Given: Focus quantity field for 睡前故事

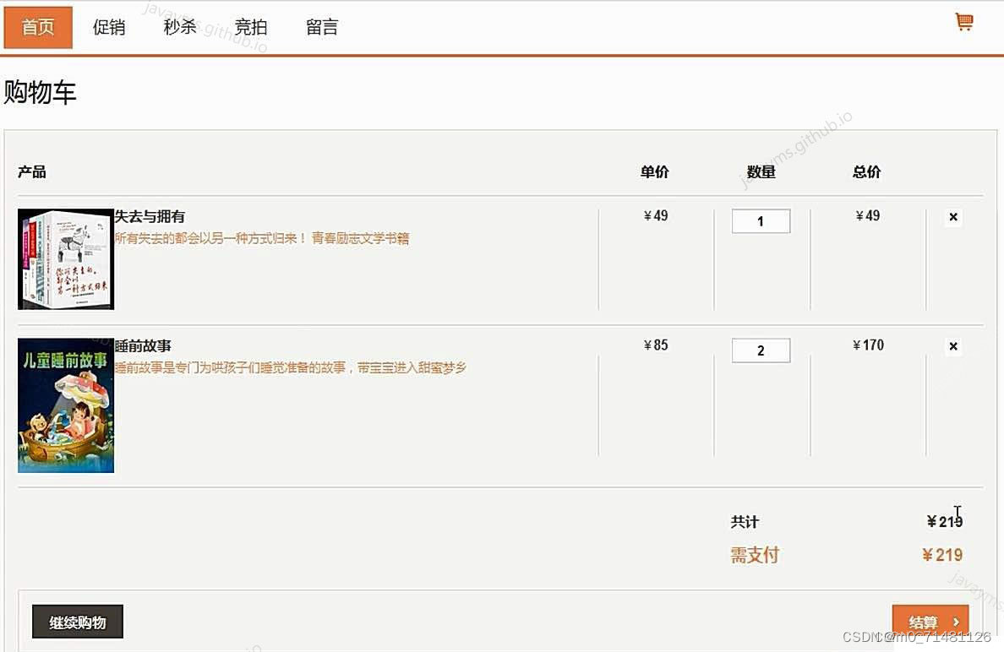Looking at the screenshot, I should 761,350.
